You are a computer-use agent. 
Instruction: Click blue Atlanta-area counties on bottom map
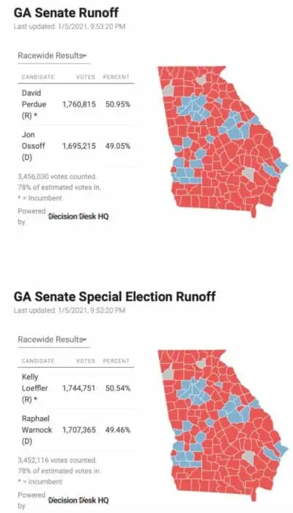click(193, 390)
